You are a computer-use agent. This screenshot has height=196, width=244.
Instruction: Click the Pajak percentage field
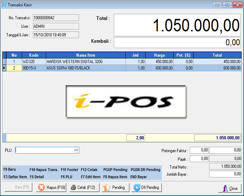click(199, 159)
